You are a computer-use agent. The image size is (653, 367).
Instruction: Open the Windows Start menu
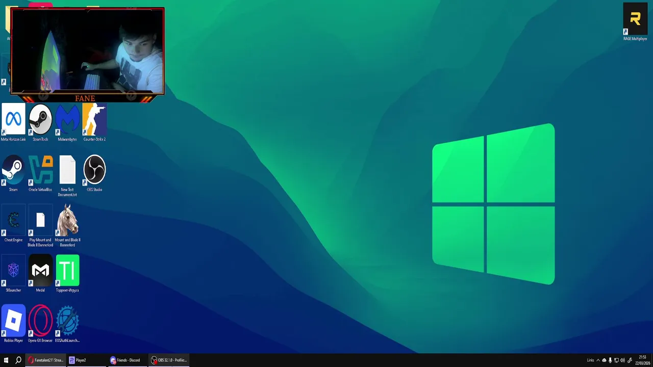tap(6, 360)
